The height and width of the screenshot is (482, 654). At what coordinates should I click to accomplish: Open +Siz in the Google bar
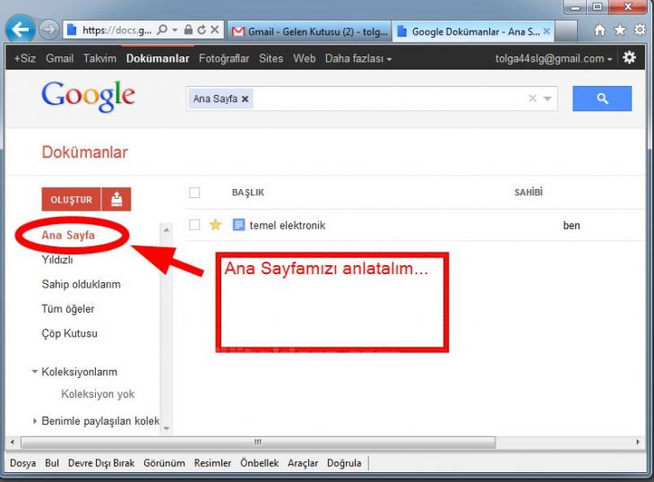pos(24,58)
